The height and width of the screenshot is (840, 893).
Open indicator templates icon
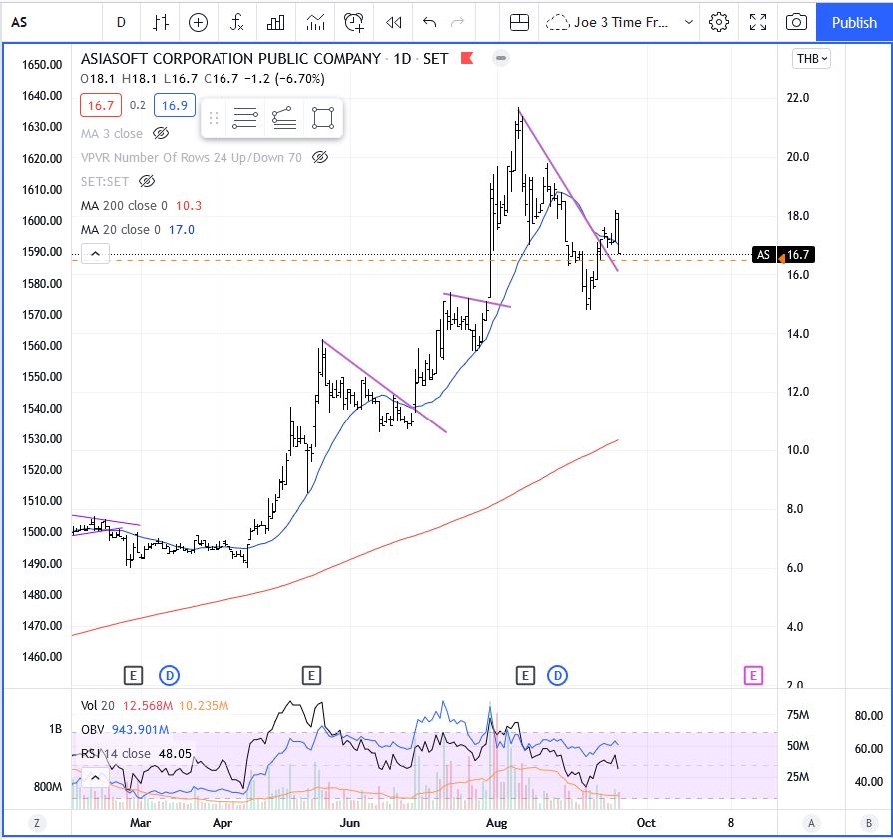315,22
